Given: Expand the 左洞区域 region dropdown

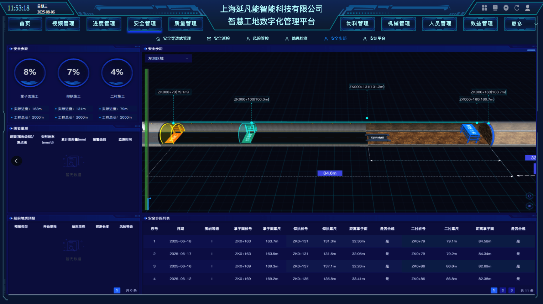Looking at the screenshot, I should 168,59.
